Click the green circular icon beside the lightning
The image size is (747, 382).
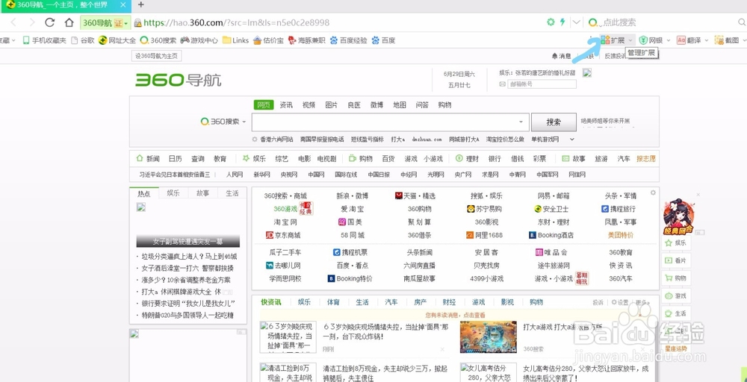tap(551, 22)
